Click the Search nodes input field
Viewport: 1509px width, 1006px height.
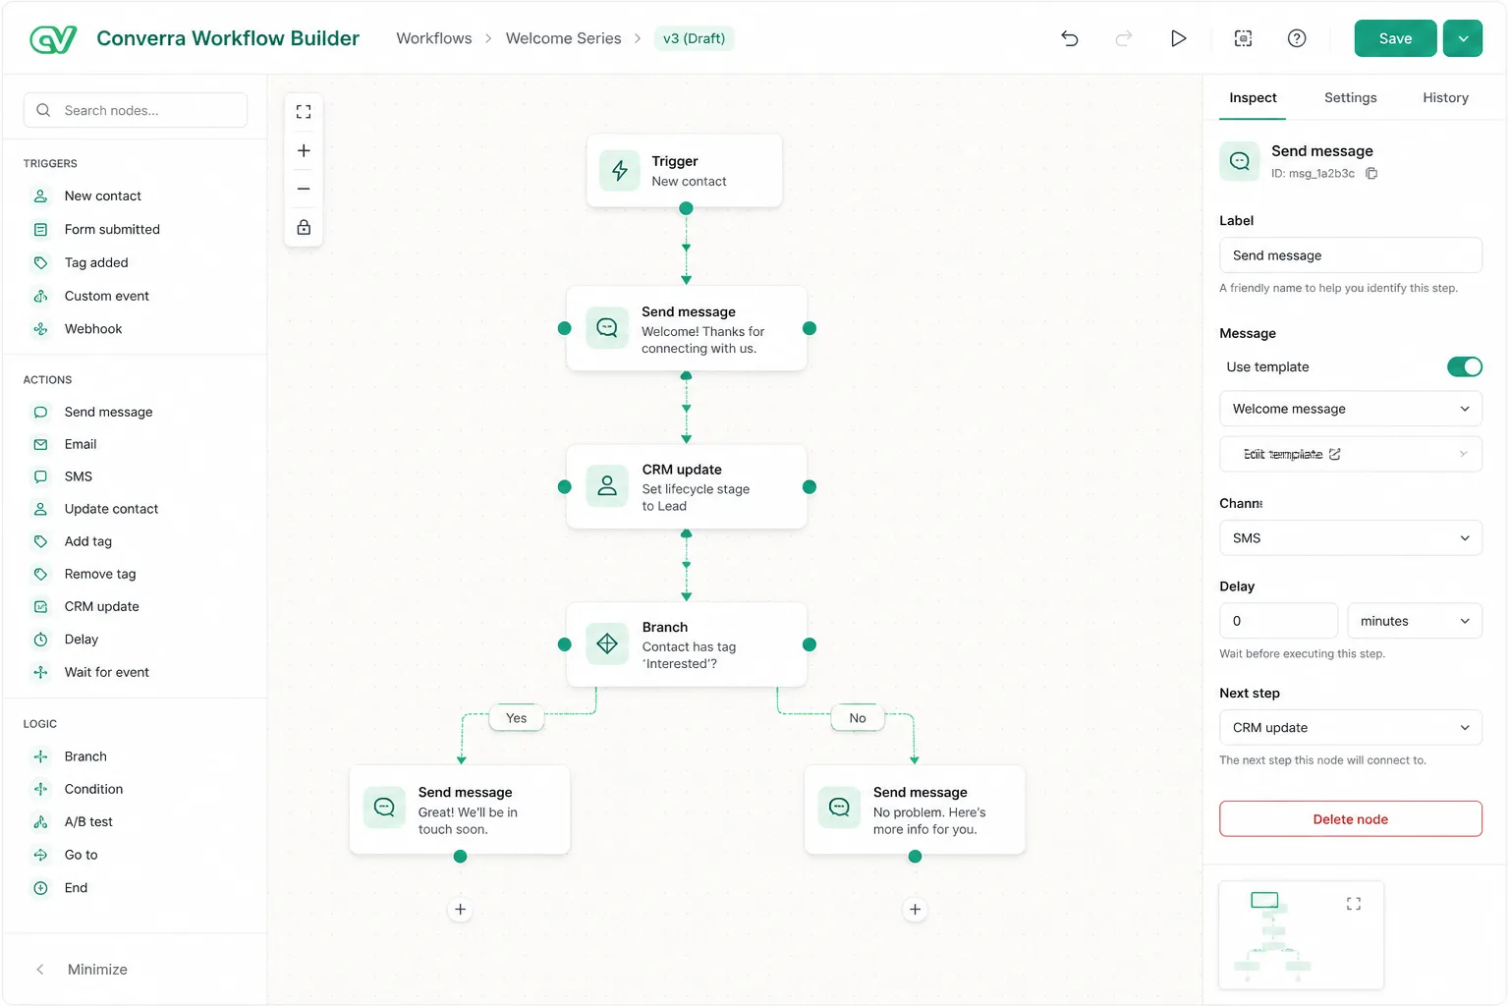(136, 110)
